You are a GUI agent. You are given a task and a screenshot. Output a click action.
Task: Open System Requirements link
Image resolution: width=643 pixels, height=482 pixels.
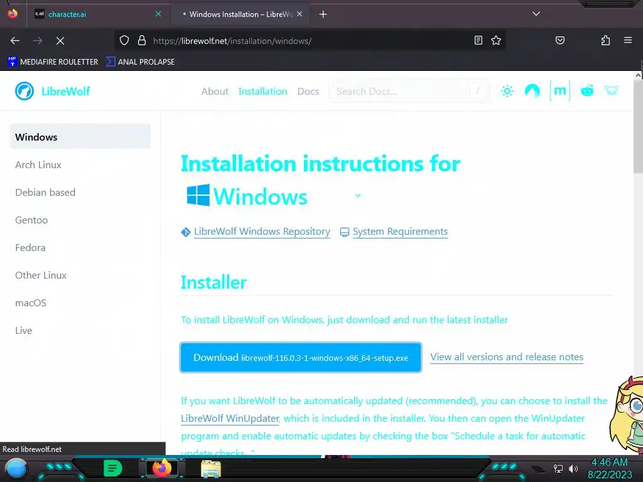(x=400, y=232)
